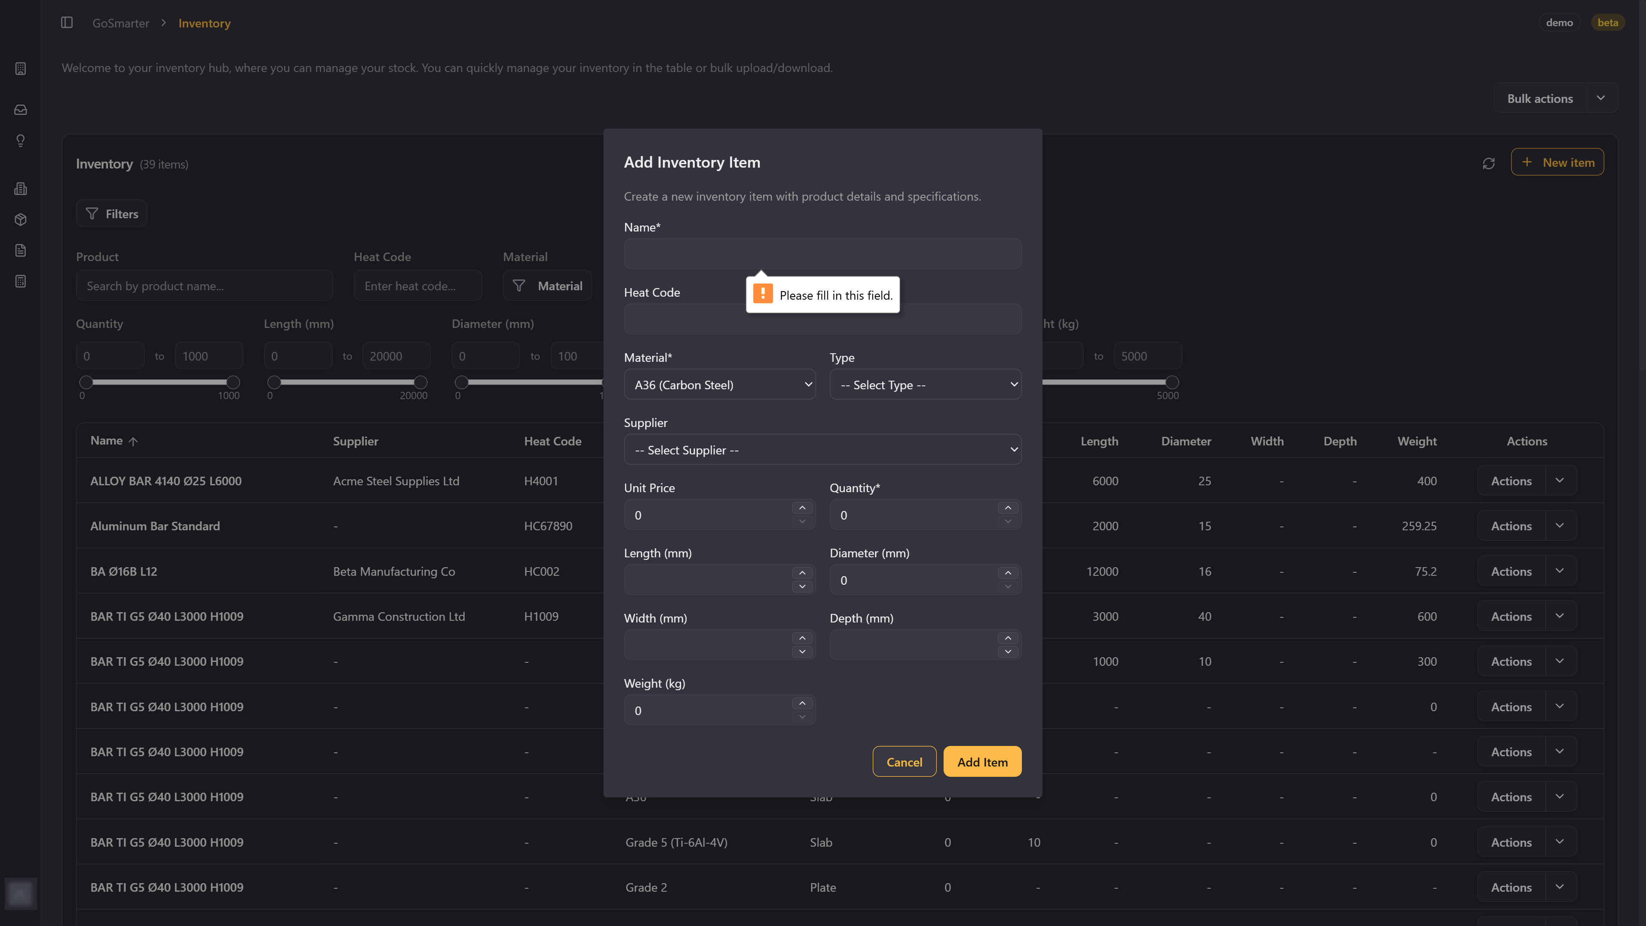The image size is (1646, 926).
Task: Click the inbox tray sidebar icon
Action: [x=21, y=110]
